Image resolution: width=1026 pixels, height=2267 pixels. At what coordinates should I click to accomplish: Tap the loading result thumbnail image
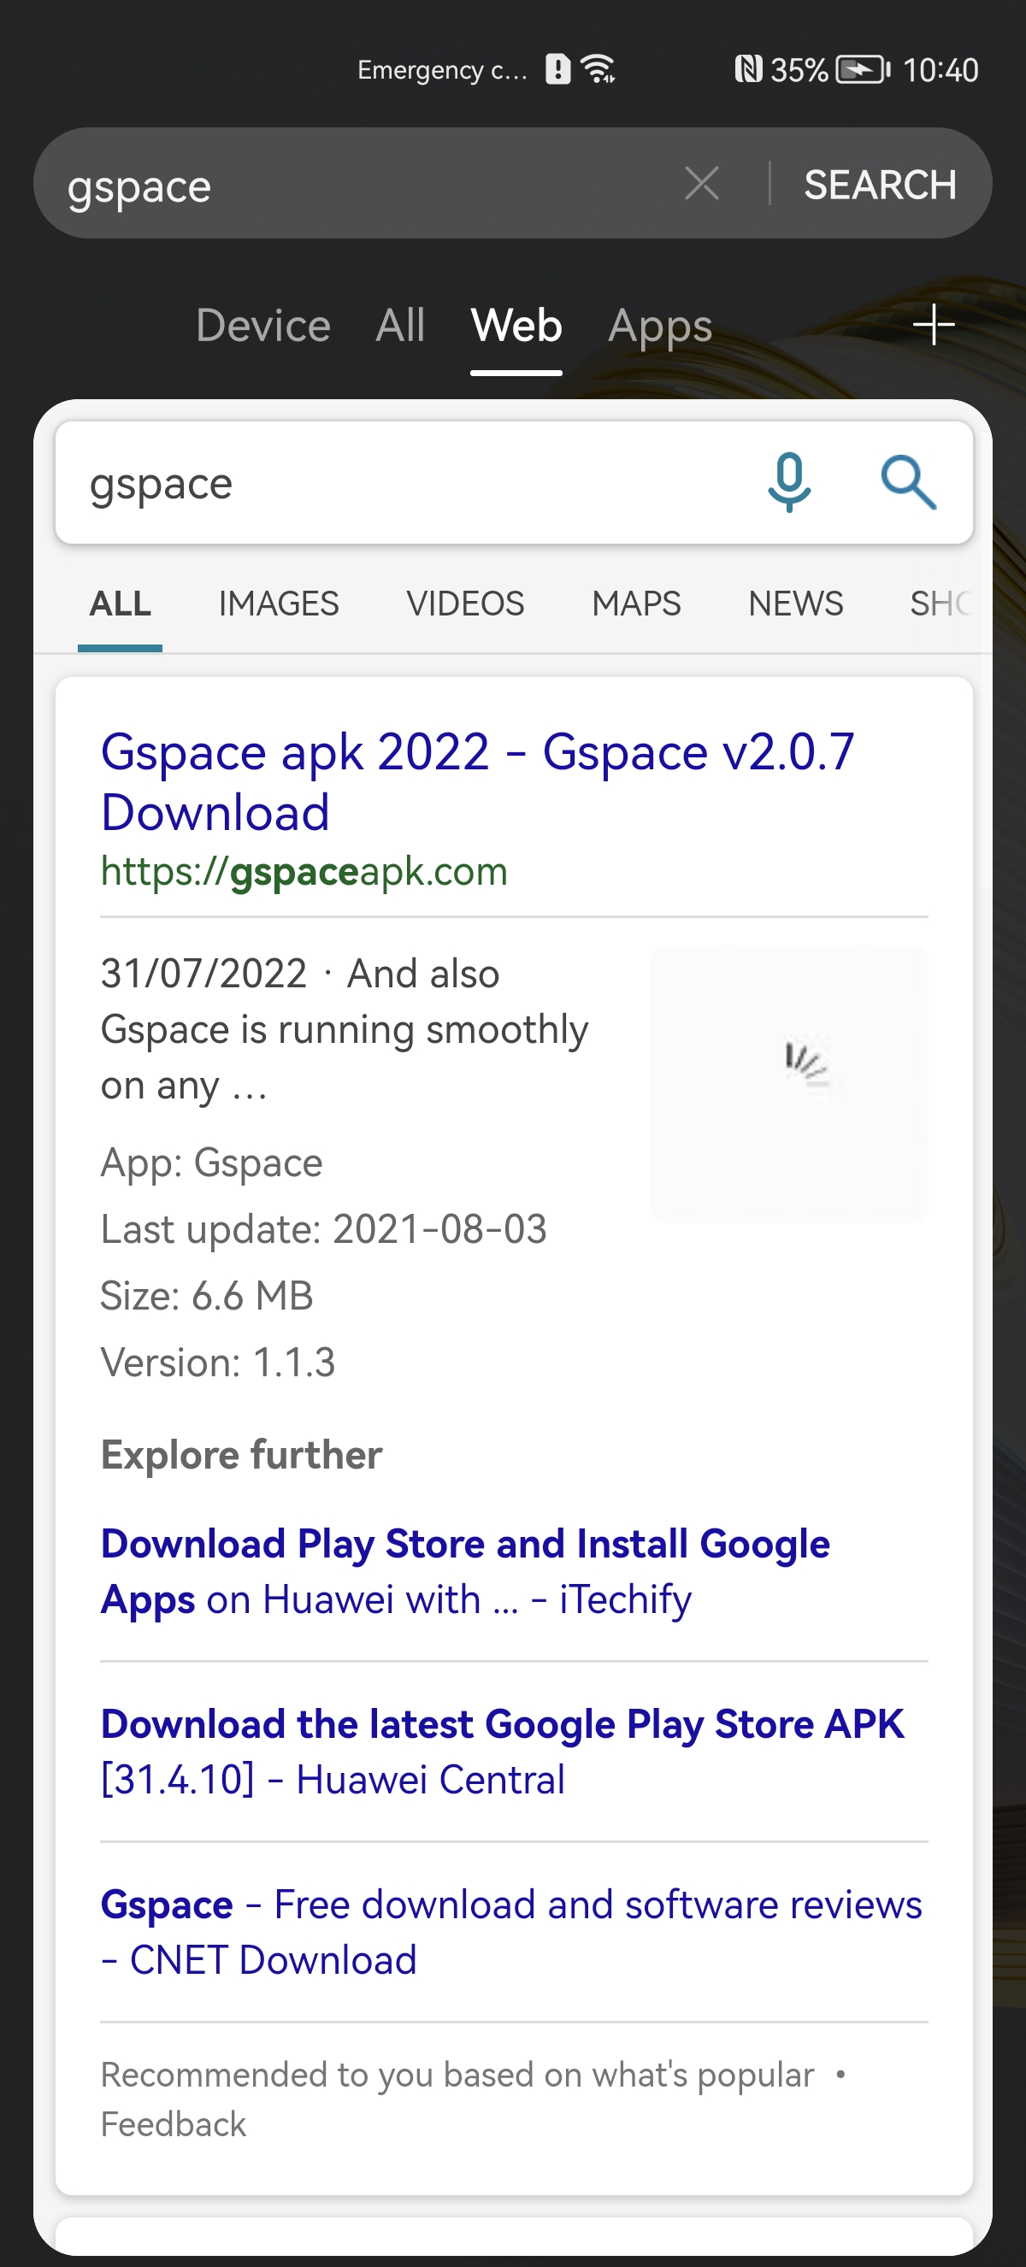(x=788, y=1083)
